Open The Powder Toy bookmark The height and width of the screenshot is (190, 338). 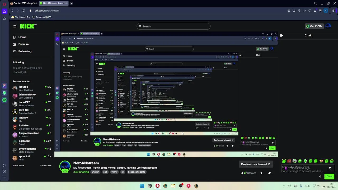(21, 17)
